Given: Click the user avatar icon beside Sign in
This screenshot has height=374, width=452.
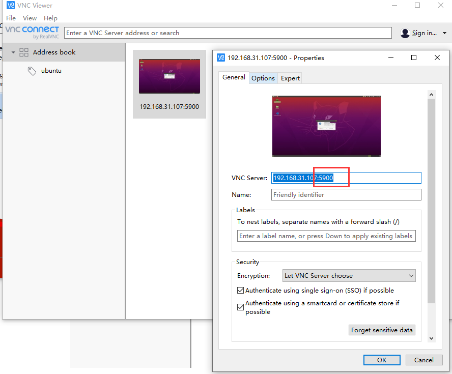Looking at the screenshot, I should (x=405, y=33).
